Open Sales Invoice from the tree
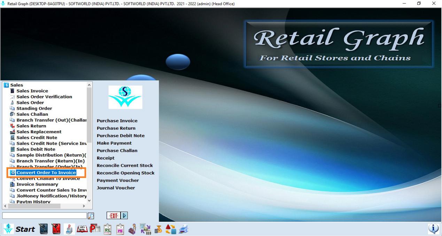442x236 pixels. click(x=32, y=91)
